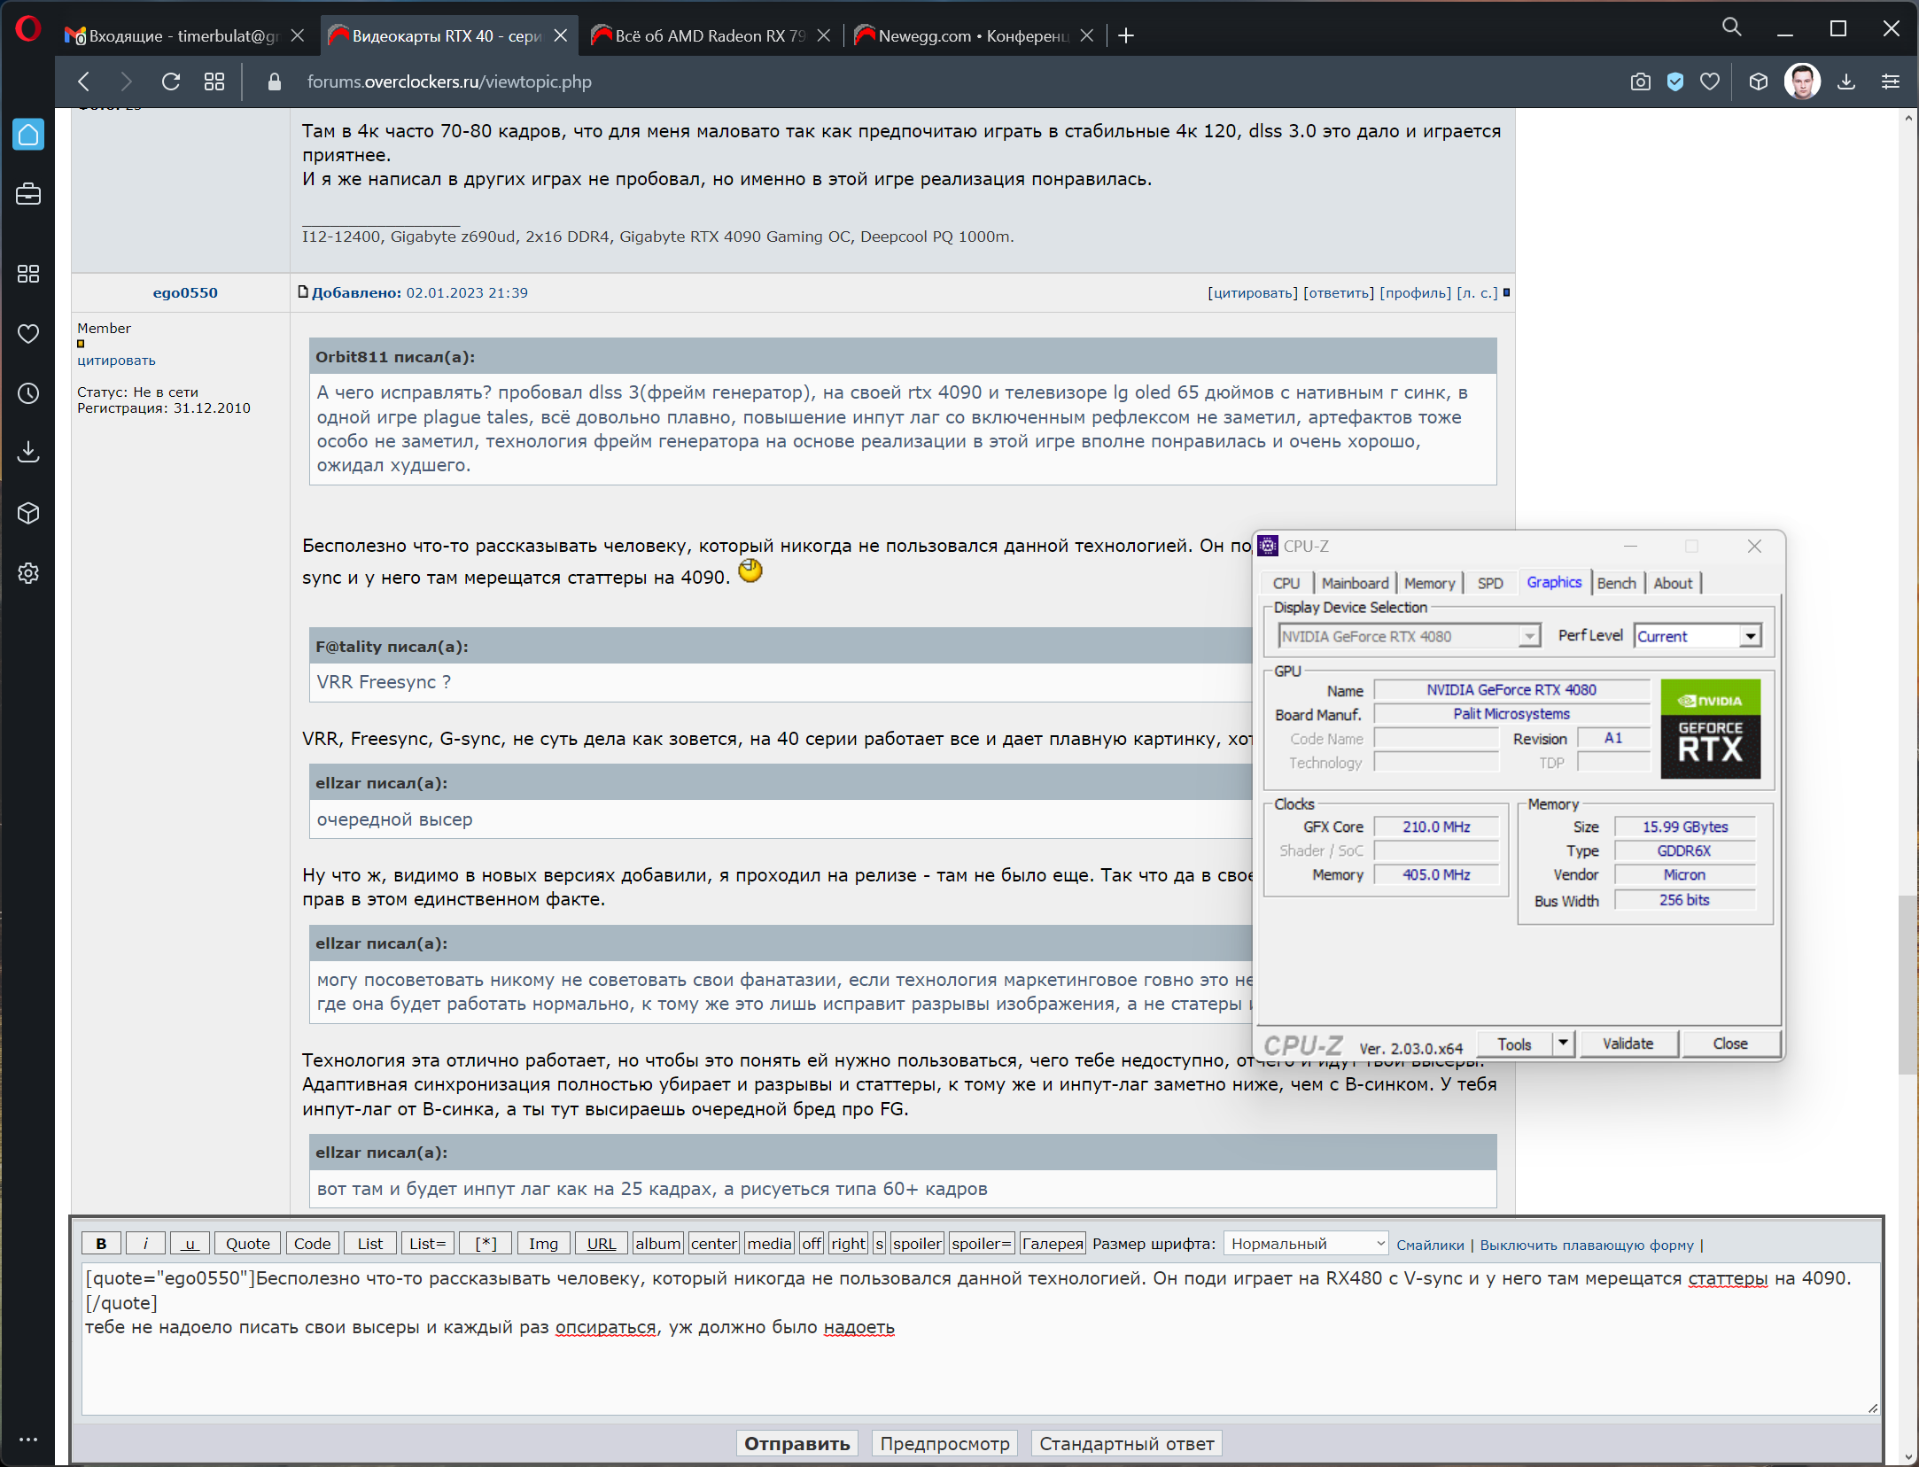The height and width of the screenshot is (1467, 1919).
Task: Switch to the Mainboard tab in CPU-Z
Action: [x=1355, y=583]
